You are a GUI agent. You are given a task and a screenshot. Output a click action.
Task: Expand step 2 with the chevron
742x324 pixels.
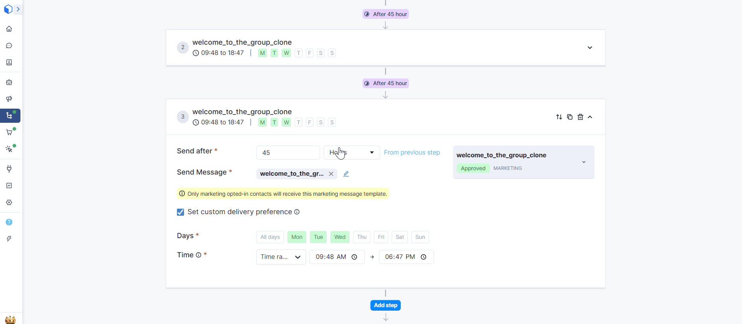coord(589,47)
